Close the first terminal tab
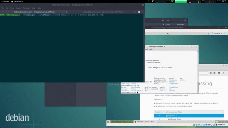This screenshot has width=228, height=128. 66,12
